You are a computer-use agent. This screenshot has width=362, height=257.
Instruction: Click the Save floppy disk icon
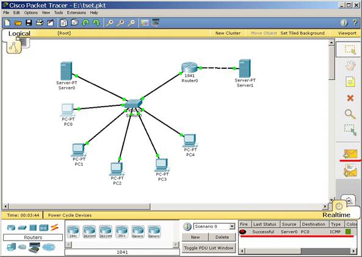(29, 23)
